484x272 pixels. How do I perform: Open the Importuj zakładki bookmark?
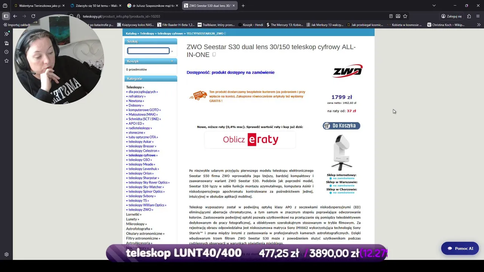click(16, 25)
